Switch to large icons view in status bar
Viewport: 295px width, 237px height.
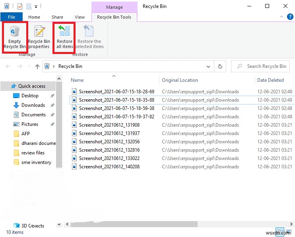(288, 231)
